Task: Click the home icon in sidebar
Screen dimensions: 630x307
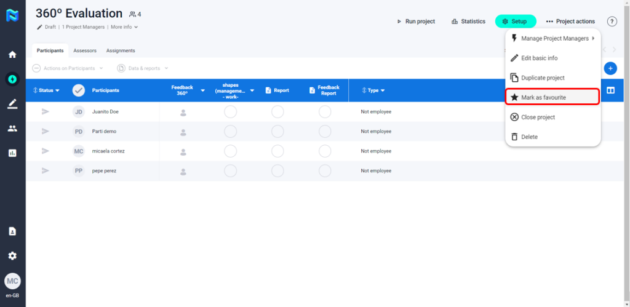Action: point(12,54)
